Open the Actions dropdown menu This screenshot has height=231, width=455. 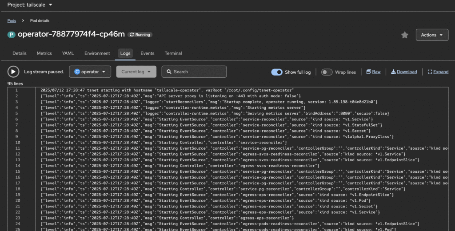click(432, 35)
